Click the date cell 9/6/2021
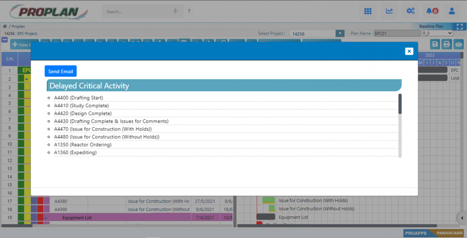This screenshot has height=239, width=467. pyautogui.click(x=205, y=209)
